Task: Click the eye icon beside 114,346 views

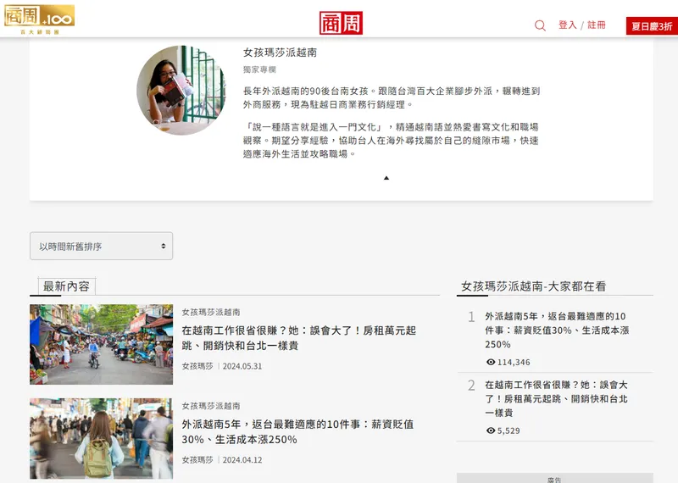Action: tap(491, 362)
